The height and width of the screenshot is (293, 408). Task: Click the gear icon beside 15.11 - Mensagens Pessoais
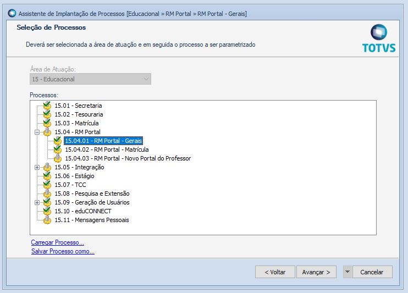click(x=47, y=220)
